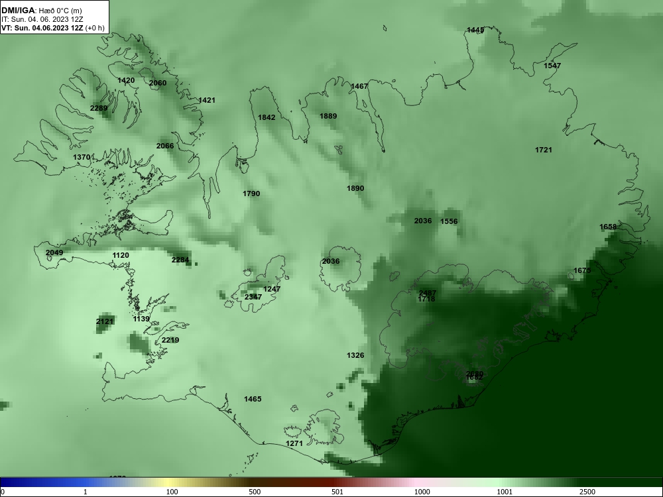Screen dimensions: 663x497
Task: Click the 1445 value on the map
Action: pyautogui.click(x=475, y=30)
